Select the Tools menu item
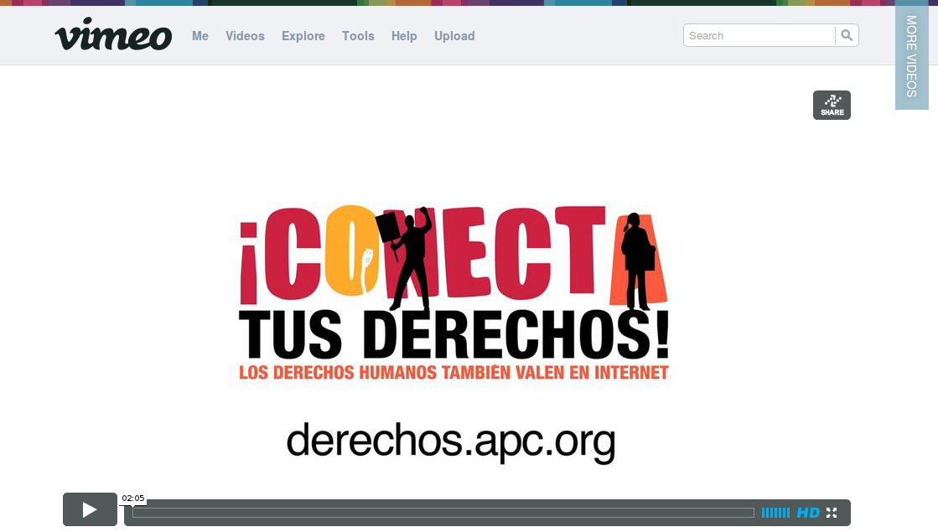The width and height of the screenshot is (938, 532). coord(358,36)
